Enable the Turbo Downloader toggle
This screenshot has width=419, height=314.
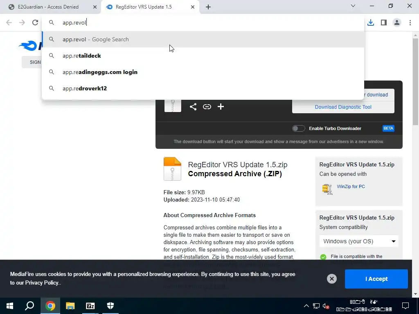(x=298, y=128)
